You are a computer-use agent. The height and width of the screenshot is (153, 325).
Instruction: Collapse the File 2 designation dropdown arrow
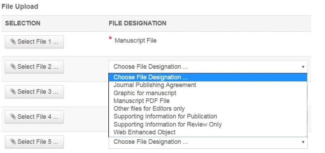click(303, 67)
